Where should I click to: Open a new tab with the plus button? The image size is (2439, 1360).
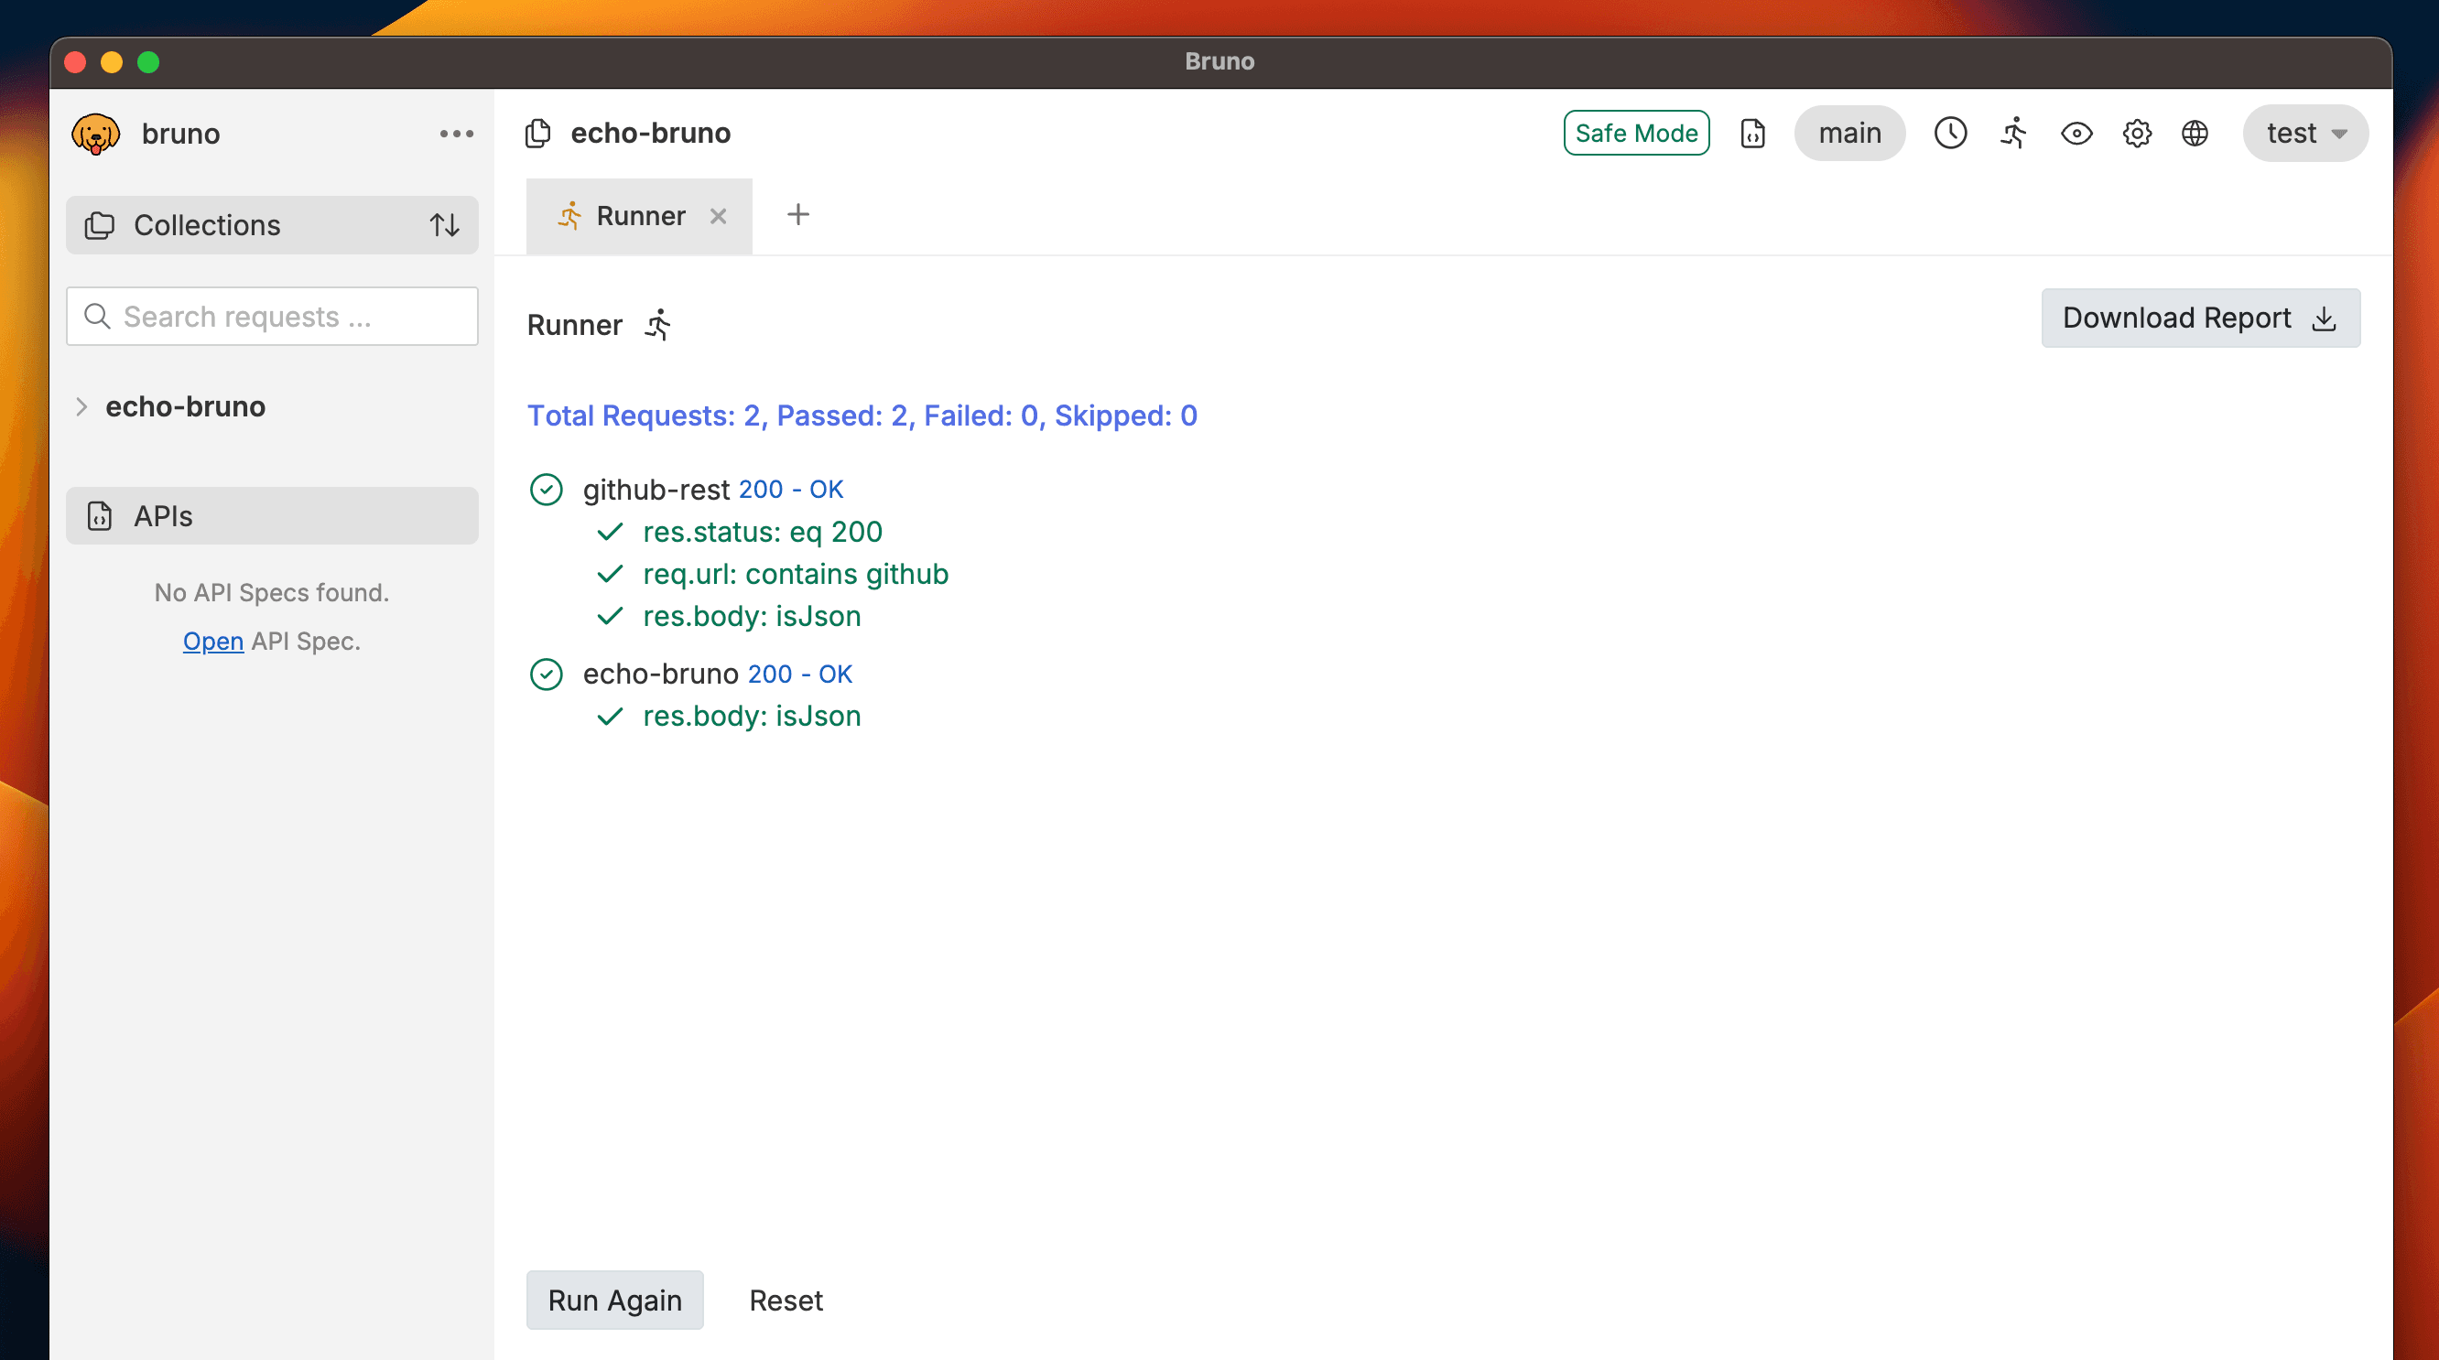(798, 215)
